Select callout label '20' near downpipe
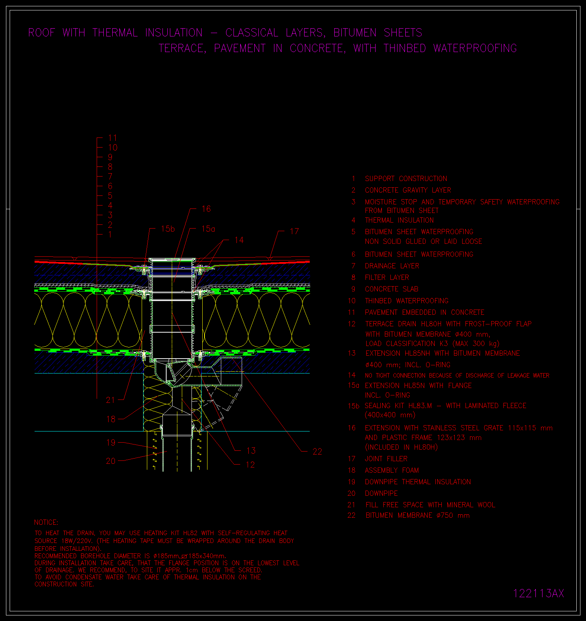Viewport: 586px width, 621px height. coord(111,461)
